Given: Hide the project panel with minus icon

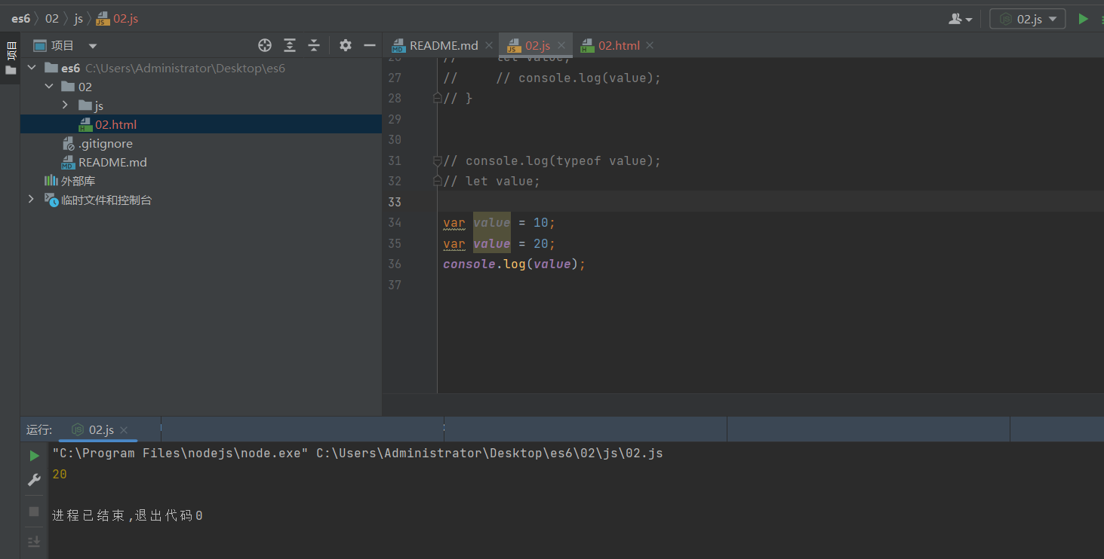Looking at the screenshot, I should [370, 45].
